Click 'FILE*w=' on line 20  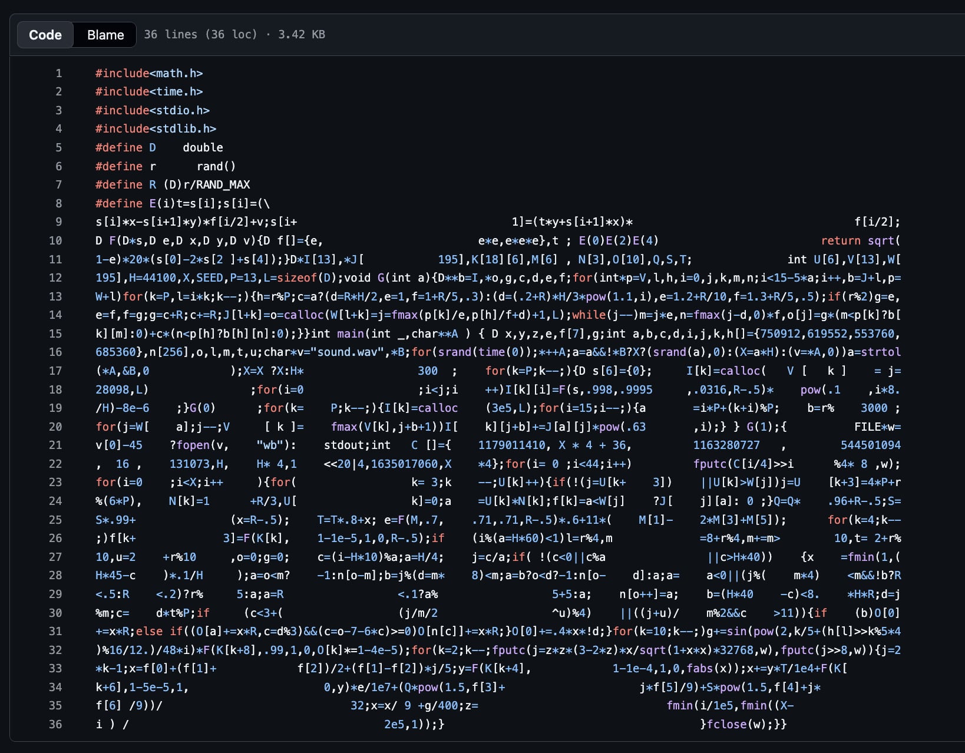[x=877, y=427]
